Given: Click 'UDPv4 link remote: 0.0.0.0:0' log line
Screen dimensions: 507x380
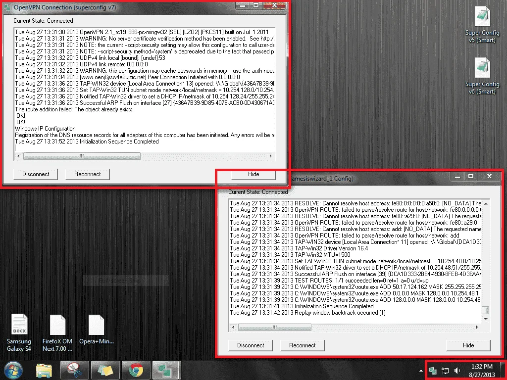Looking at the screenshot, I should (x=82, y=64).
